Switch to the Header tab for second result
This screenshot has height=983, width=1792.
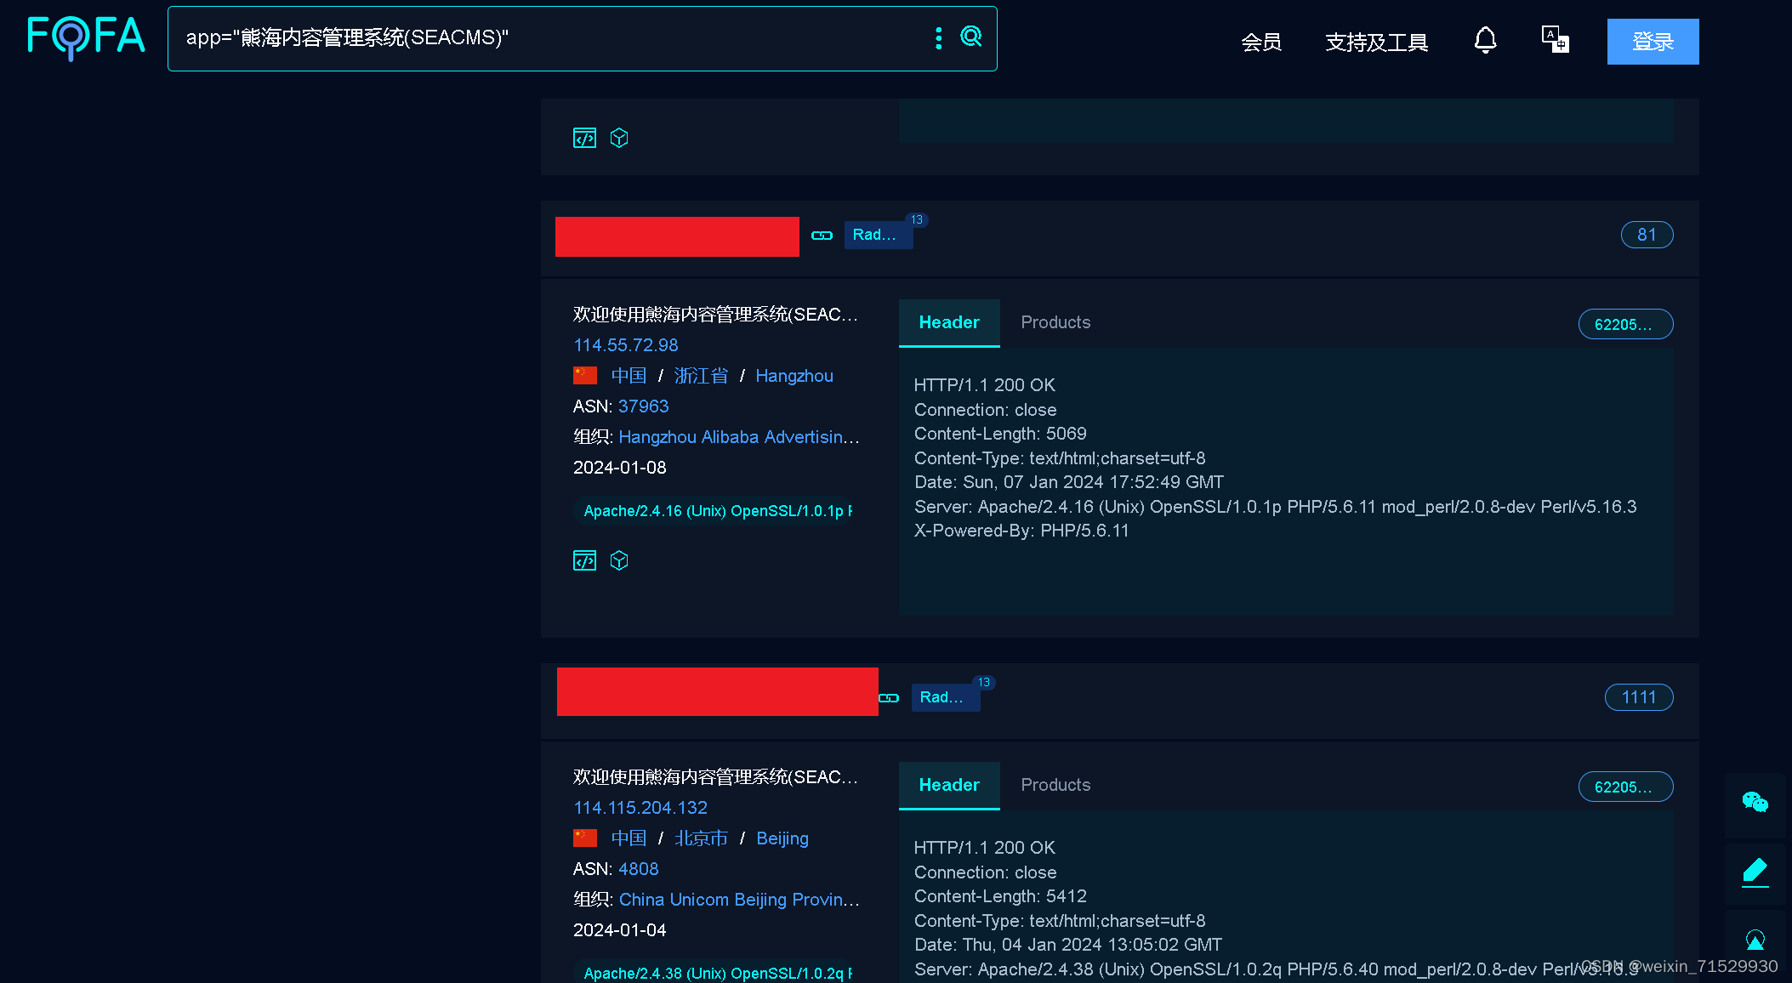pyautogui.click(x=948, y=785)
